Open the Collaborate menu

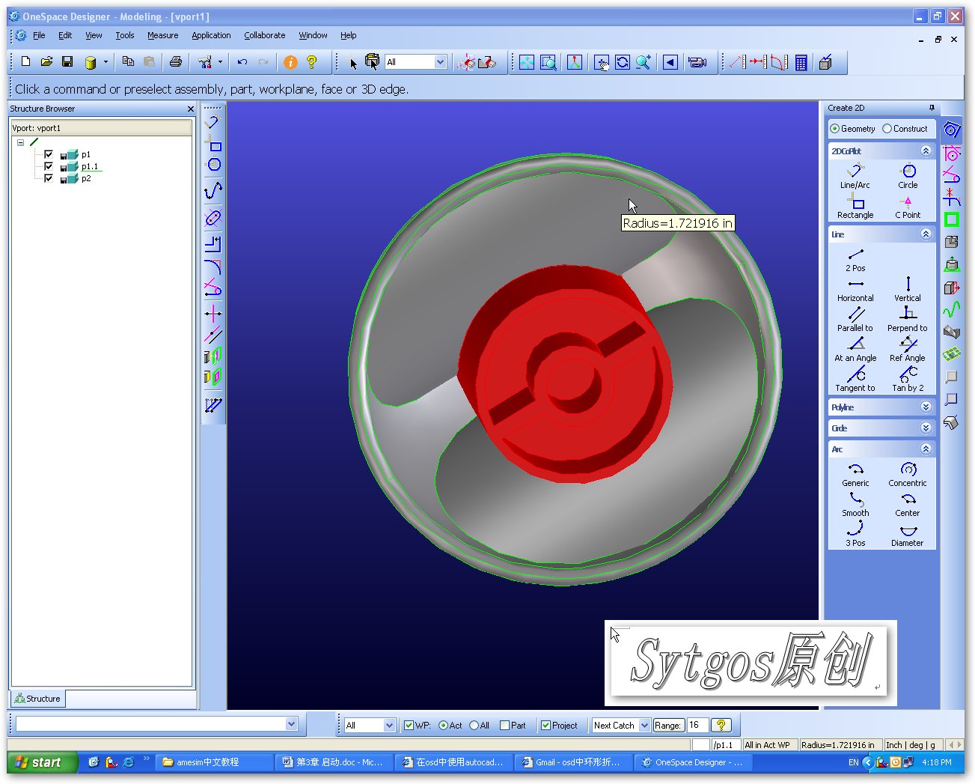(x=265, y=35)
